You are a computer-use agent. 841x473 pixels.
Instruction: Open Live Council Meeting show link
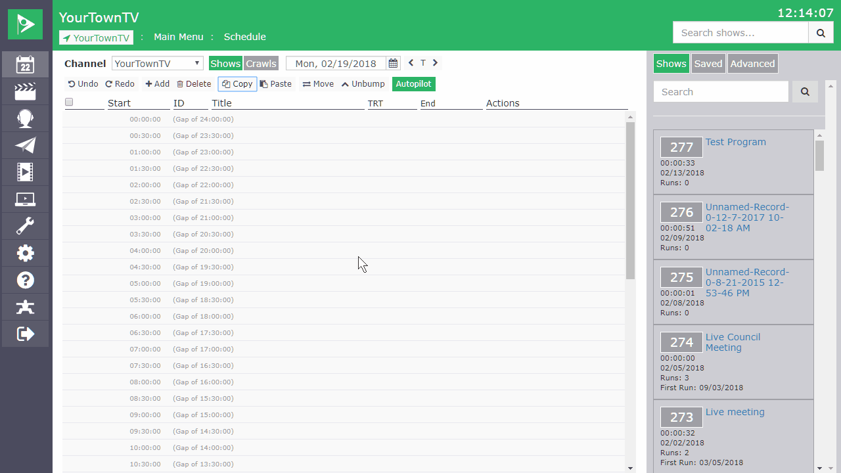pos(733,342)
